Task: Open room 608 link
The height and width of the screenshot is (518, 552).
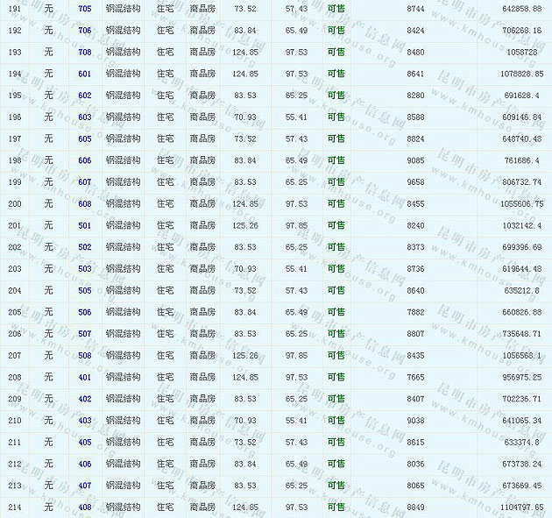Action: 84,203
